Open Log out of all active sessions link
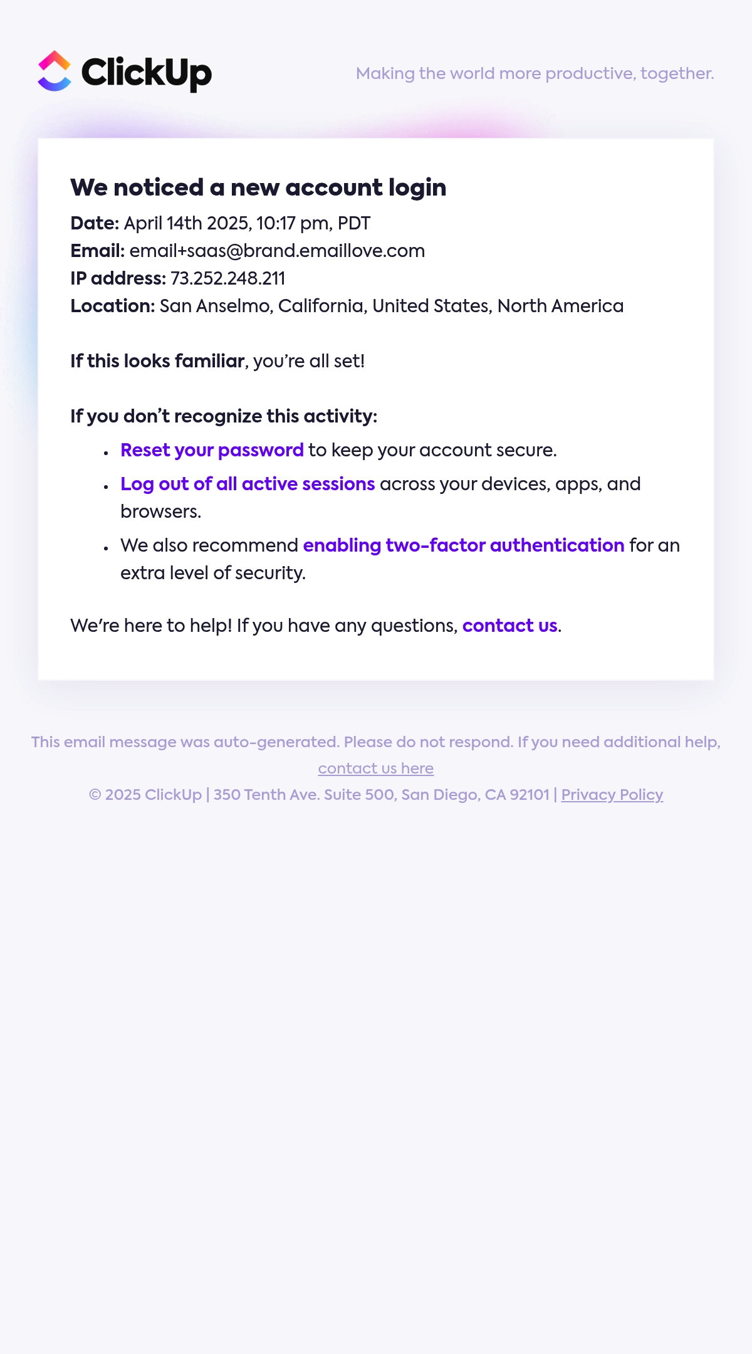The height and width of the screenshot is (1354, 752). pos(248,484)
